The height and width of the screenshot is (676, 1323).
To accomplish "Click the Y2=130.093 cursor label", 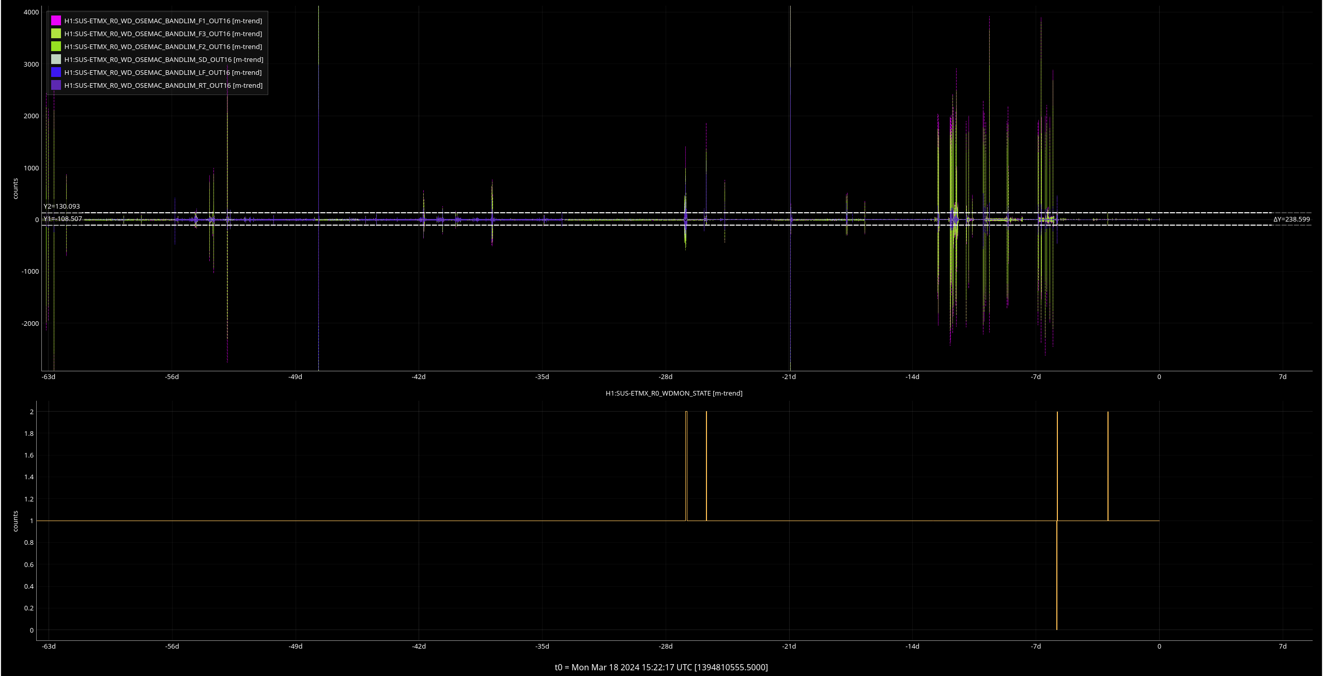I will [x=61, y=206].
